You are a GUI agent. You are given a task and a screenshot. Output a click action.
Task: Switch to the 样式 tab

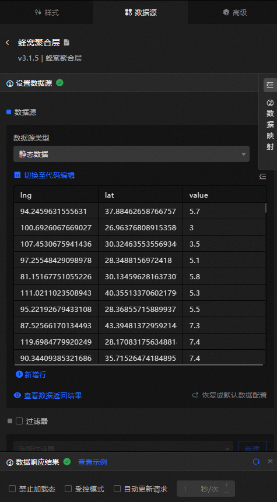pyautogui.click(x=47, y=12)
